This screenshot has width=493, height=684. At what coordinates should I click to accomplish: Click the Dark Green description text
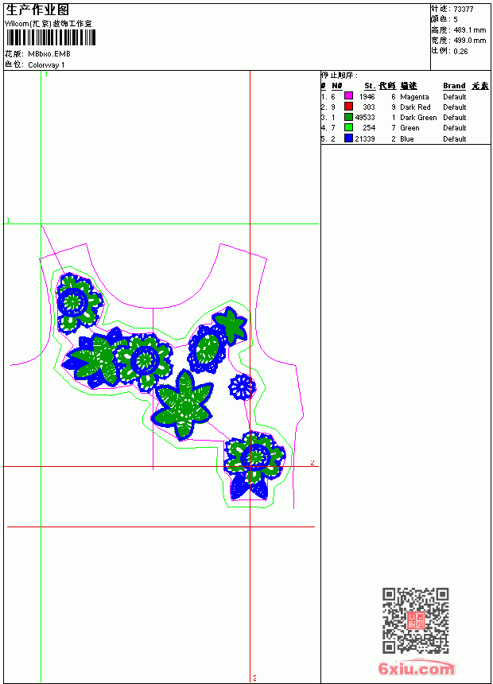click(418, 118)
